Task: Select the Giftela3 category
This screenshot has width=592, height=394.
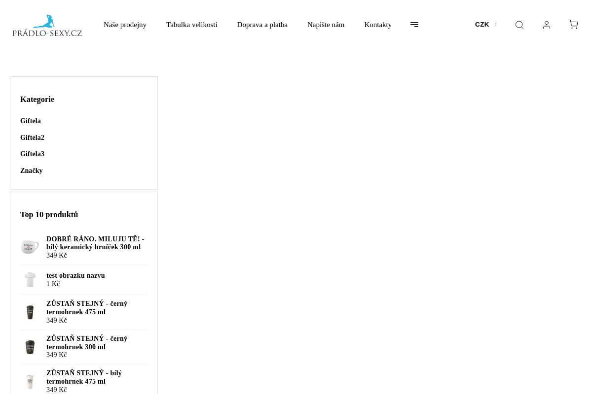Action: (x=32, y=154)
